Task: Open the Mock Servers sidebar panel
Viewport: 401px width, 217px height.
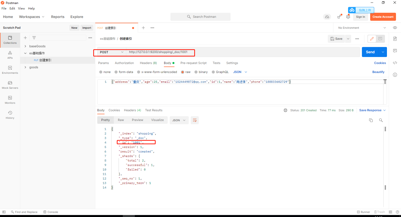Action: tap(10, 85)
